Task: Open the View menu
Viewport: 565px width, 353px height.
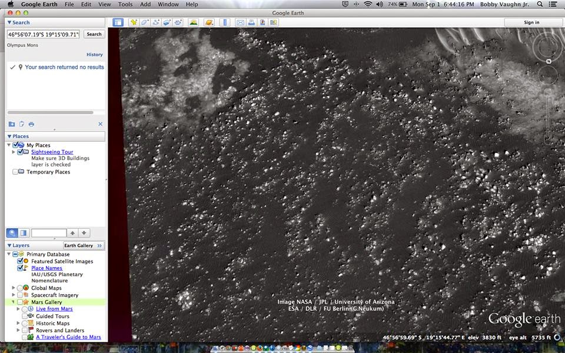Action: (105, 4)
